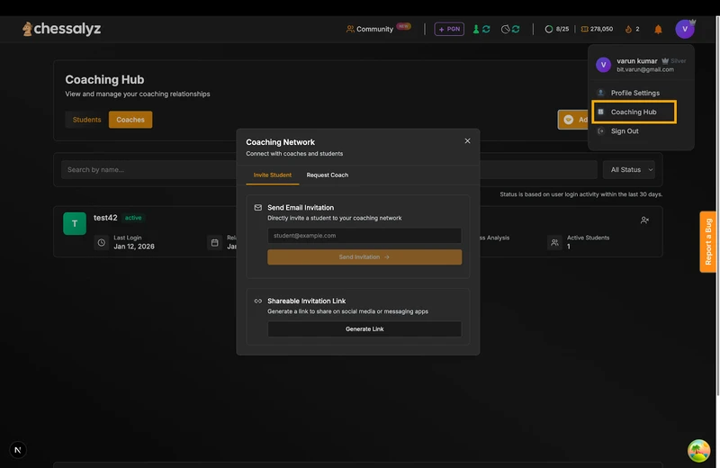This screenshot has width=720, height=468.
Task: Select the Request Coach tab
Action: click(x=328, y=175)
